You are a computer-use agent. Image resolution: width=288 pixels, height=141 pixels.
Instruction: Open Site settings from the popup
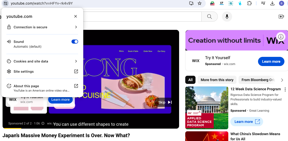point(42,71)
